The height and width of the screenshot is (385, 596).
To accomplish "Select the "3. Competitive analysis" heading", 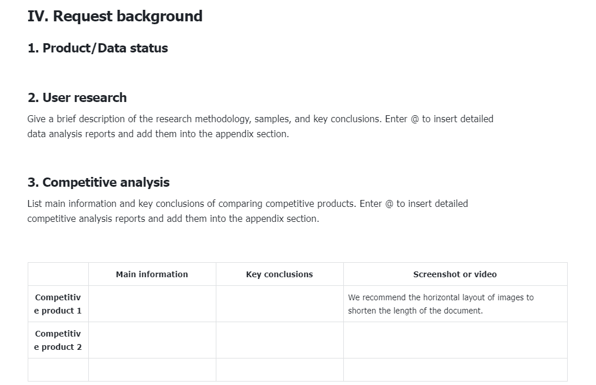I will [x=99, y=183].
